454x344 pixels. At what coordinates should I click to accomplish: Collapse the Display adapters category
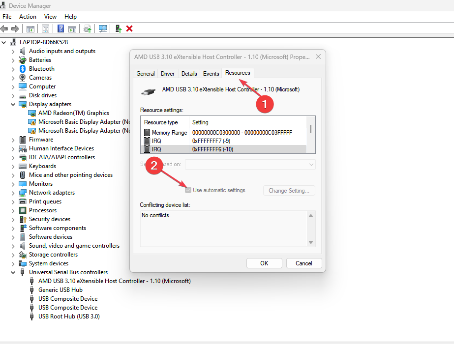pos(13,105)
